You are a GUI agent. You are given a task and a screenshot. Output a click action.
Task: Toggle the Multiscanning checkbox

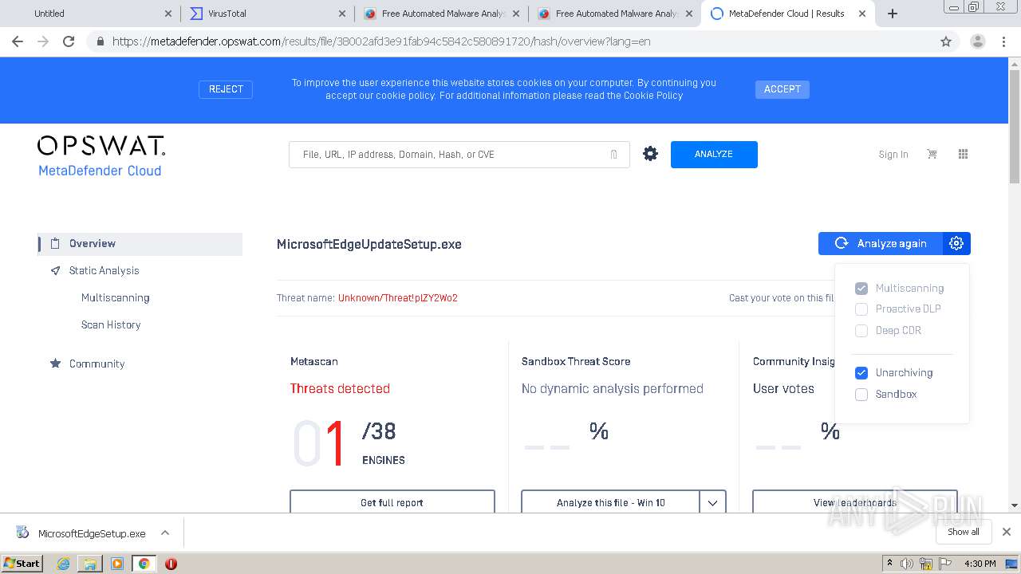click(x=861, y=288)
